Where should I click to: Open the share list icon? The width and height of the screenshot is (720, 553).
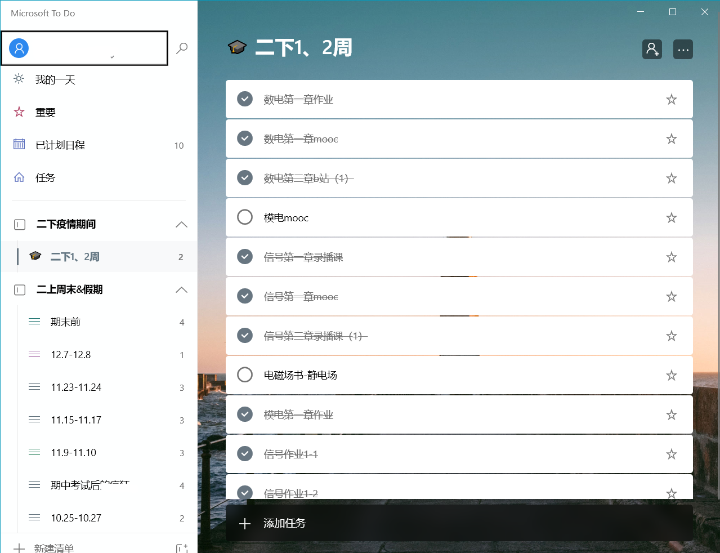point(652,50)
